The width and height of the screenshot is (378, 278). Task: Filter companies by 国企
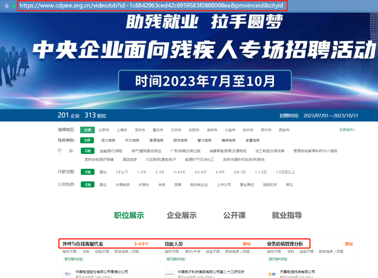pyautogui.click(x=103, y=184)
